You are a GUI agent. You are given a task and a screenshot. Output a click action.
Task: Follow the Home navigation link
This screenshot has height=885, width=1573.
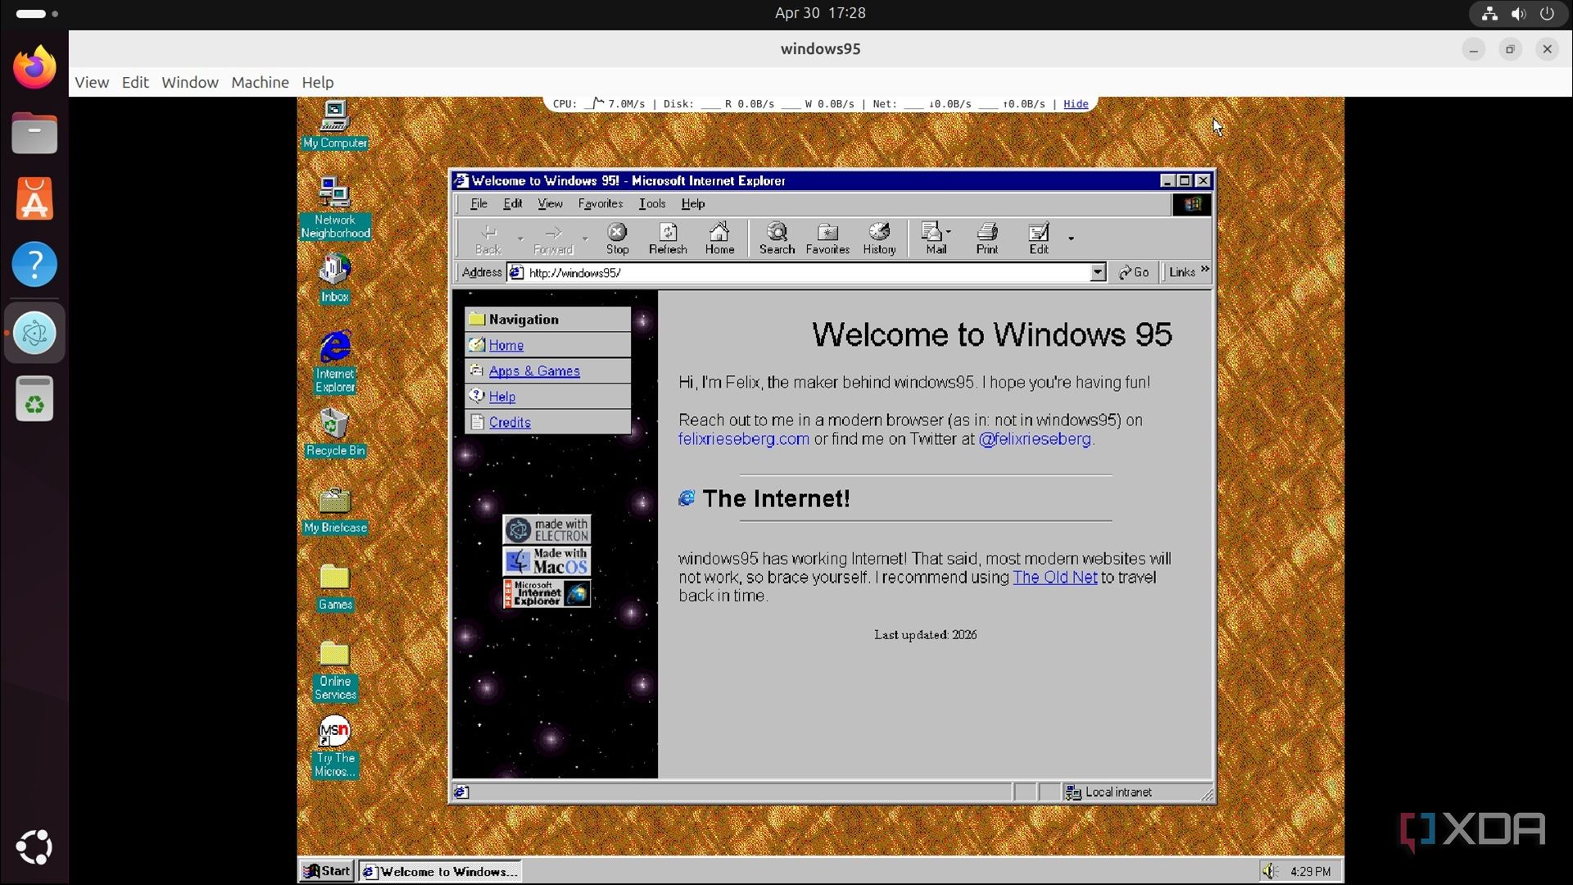[x=506, y=345]
